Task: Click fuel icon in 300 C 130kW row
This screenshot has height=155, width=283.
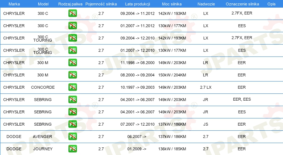Action: tap(72, 25)
